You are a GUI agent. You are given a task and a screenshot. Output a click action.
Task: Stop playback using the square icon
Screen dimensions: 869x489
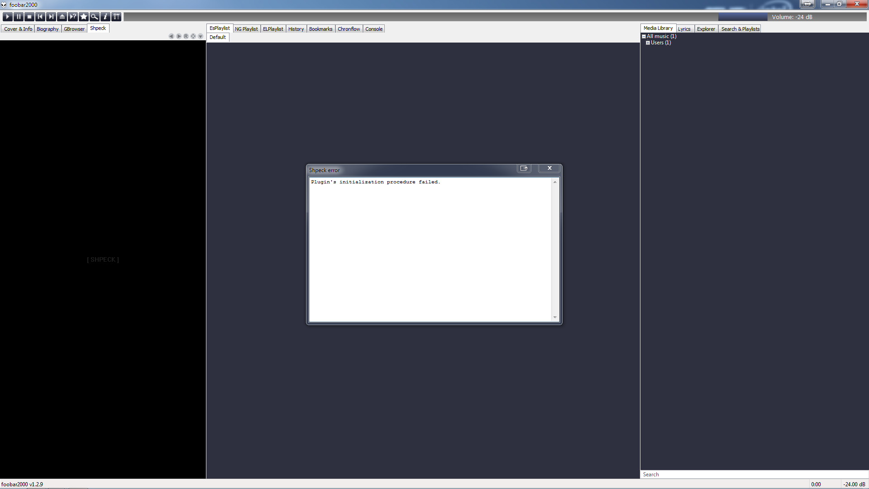pyautogui.click(x=29, y=17)
